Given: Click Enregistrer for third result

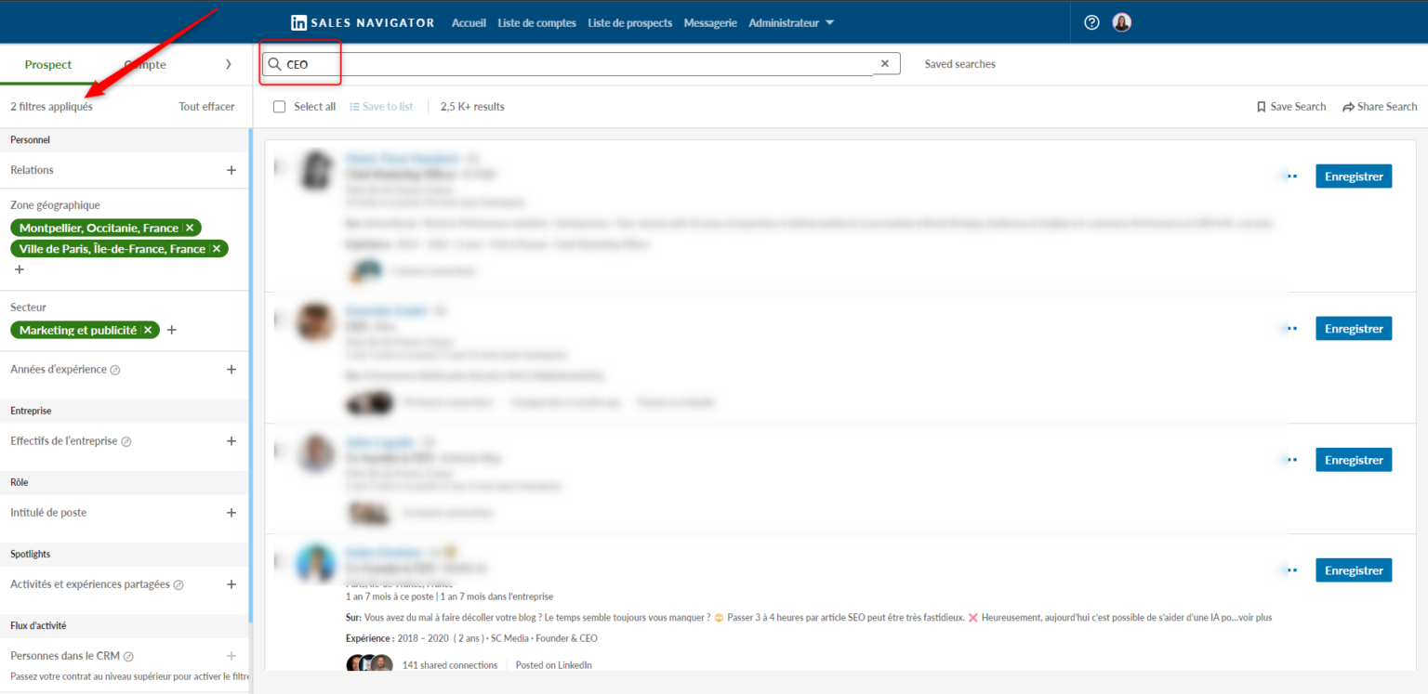Looking at the screenshot, I should [1354, 459].
